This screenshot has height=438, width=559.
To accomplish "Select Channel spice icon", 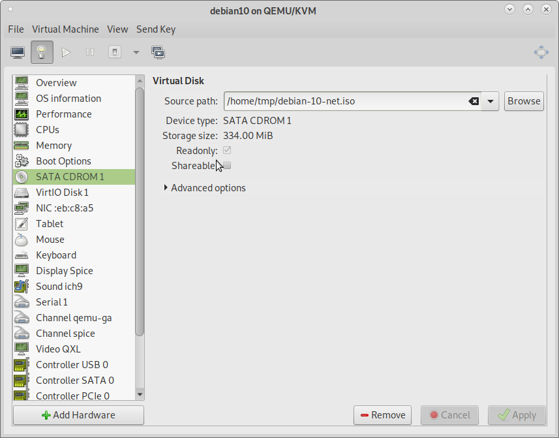I will point(22,334).
